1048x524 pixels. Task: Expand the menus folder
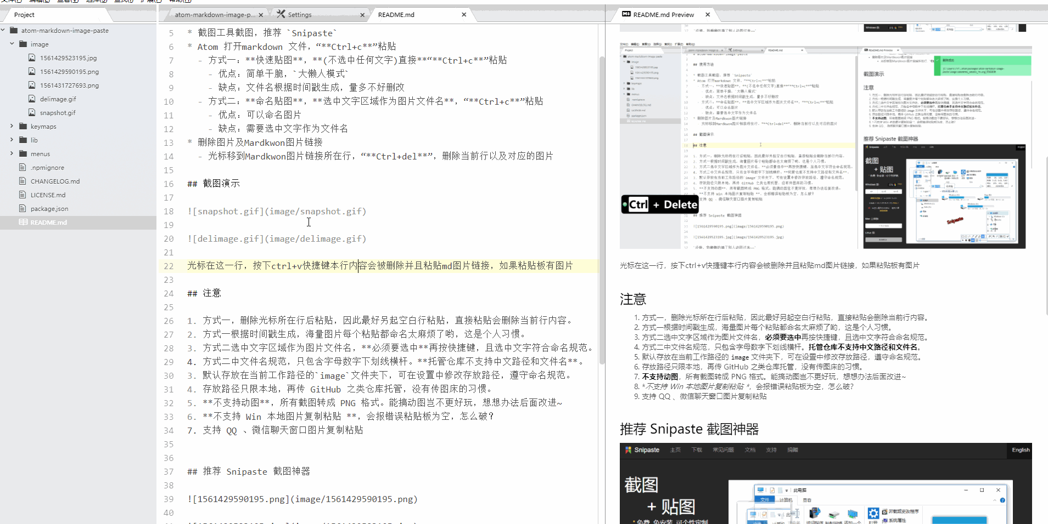(12, 153)
